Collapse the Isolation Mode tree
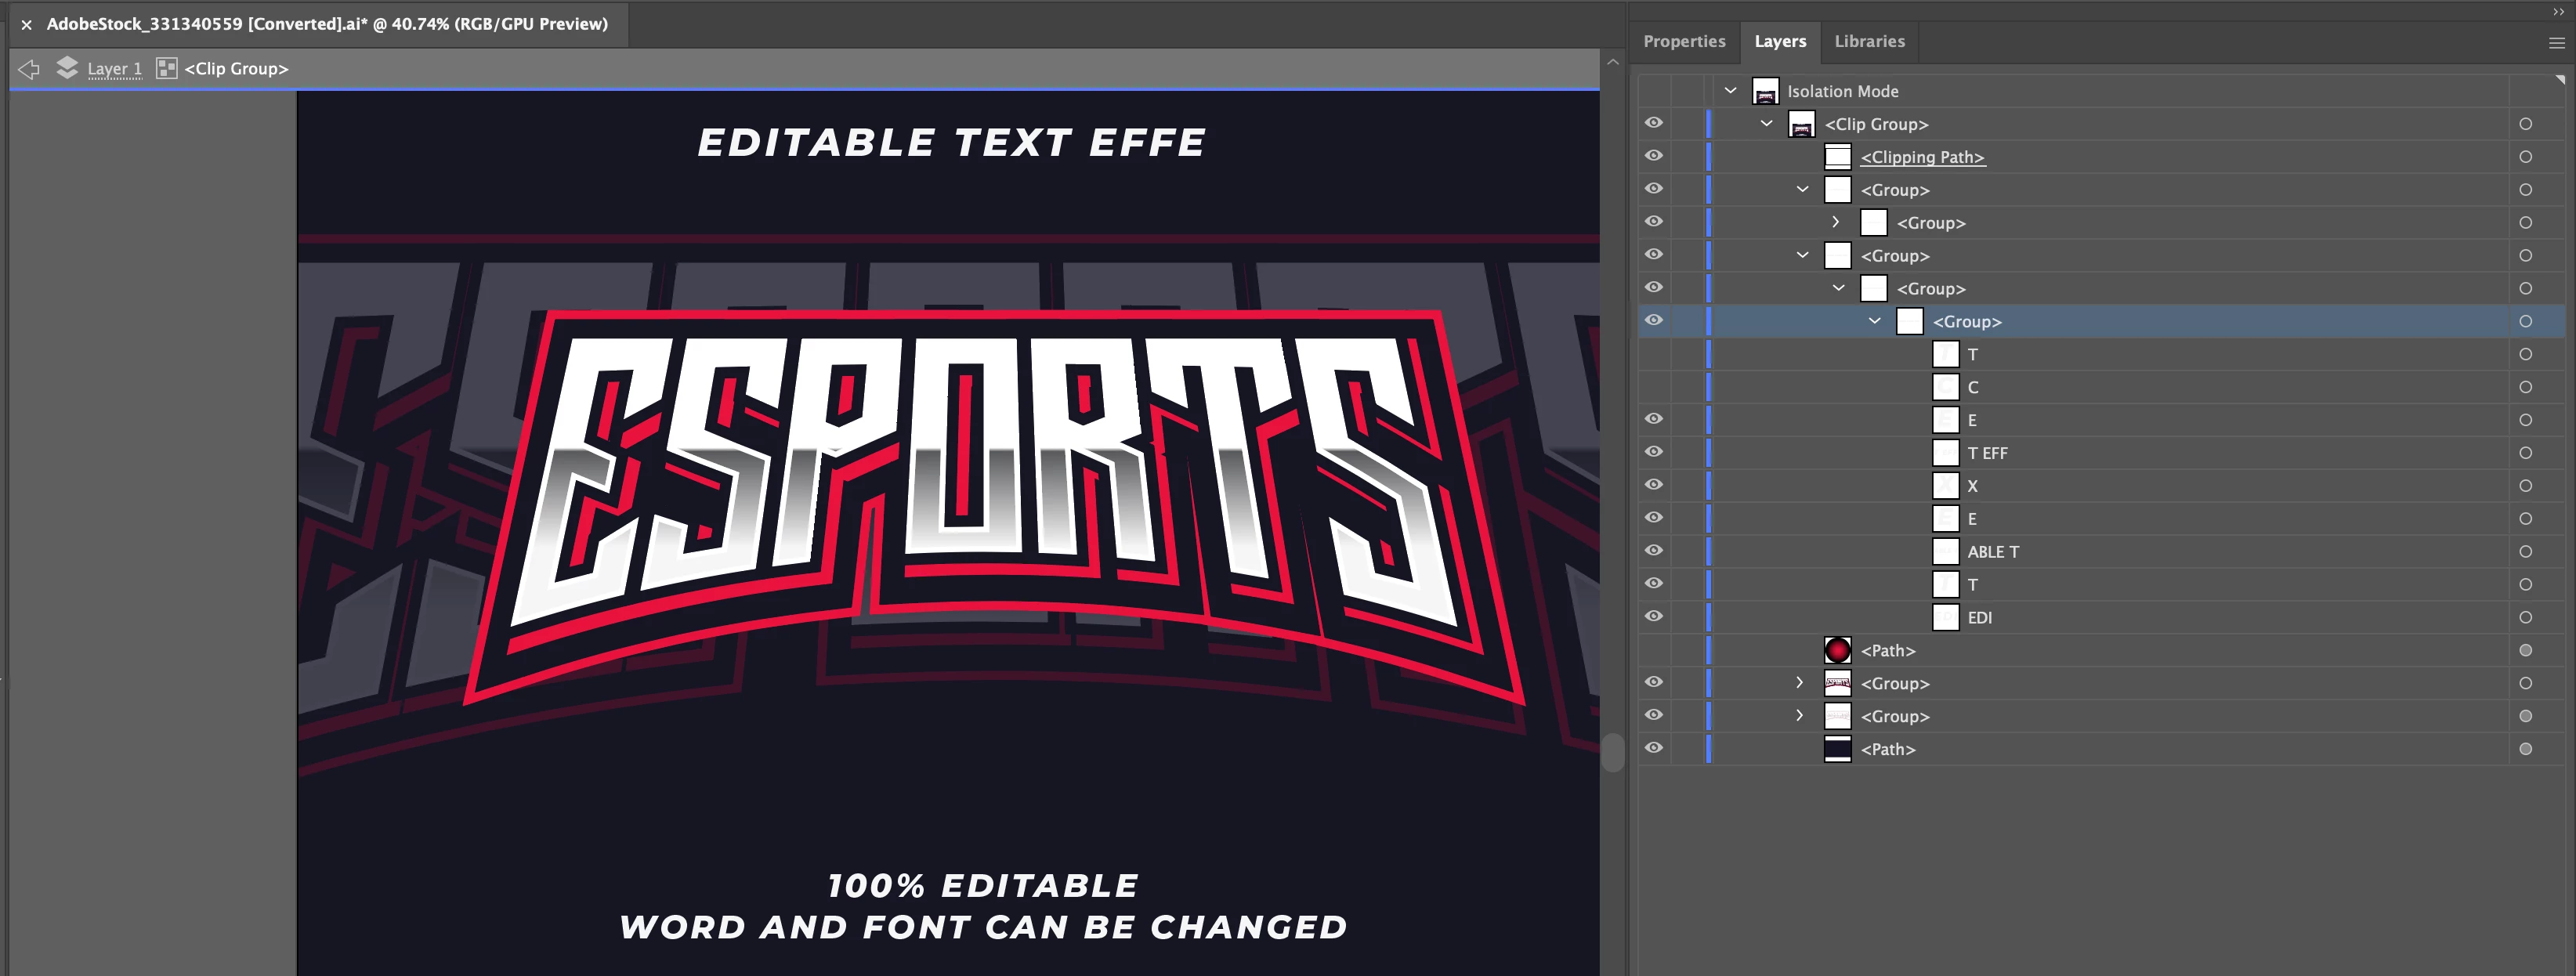This screenshot has height=976, width=2576. point(1730,91)
